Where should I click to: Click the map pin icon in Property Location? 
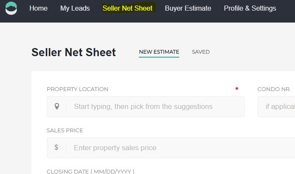[x=57, y=106]
